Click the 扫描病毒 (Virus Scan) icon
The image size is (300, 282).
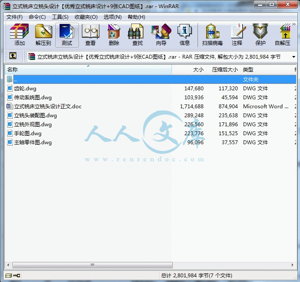pyautogui.click(x=213, y=35)
